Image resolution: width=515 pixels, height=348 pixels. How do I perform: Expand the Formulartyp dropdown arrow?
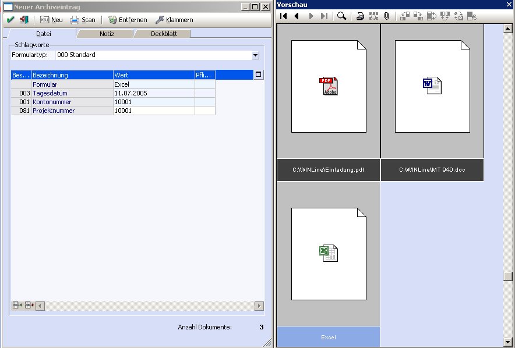256,55
